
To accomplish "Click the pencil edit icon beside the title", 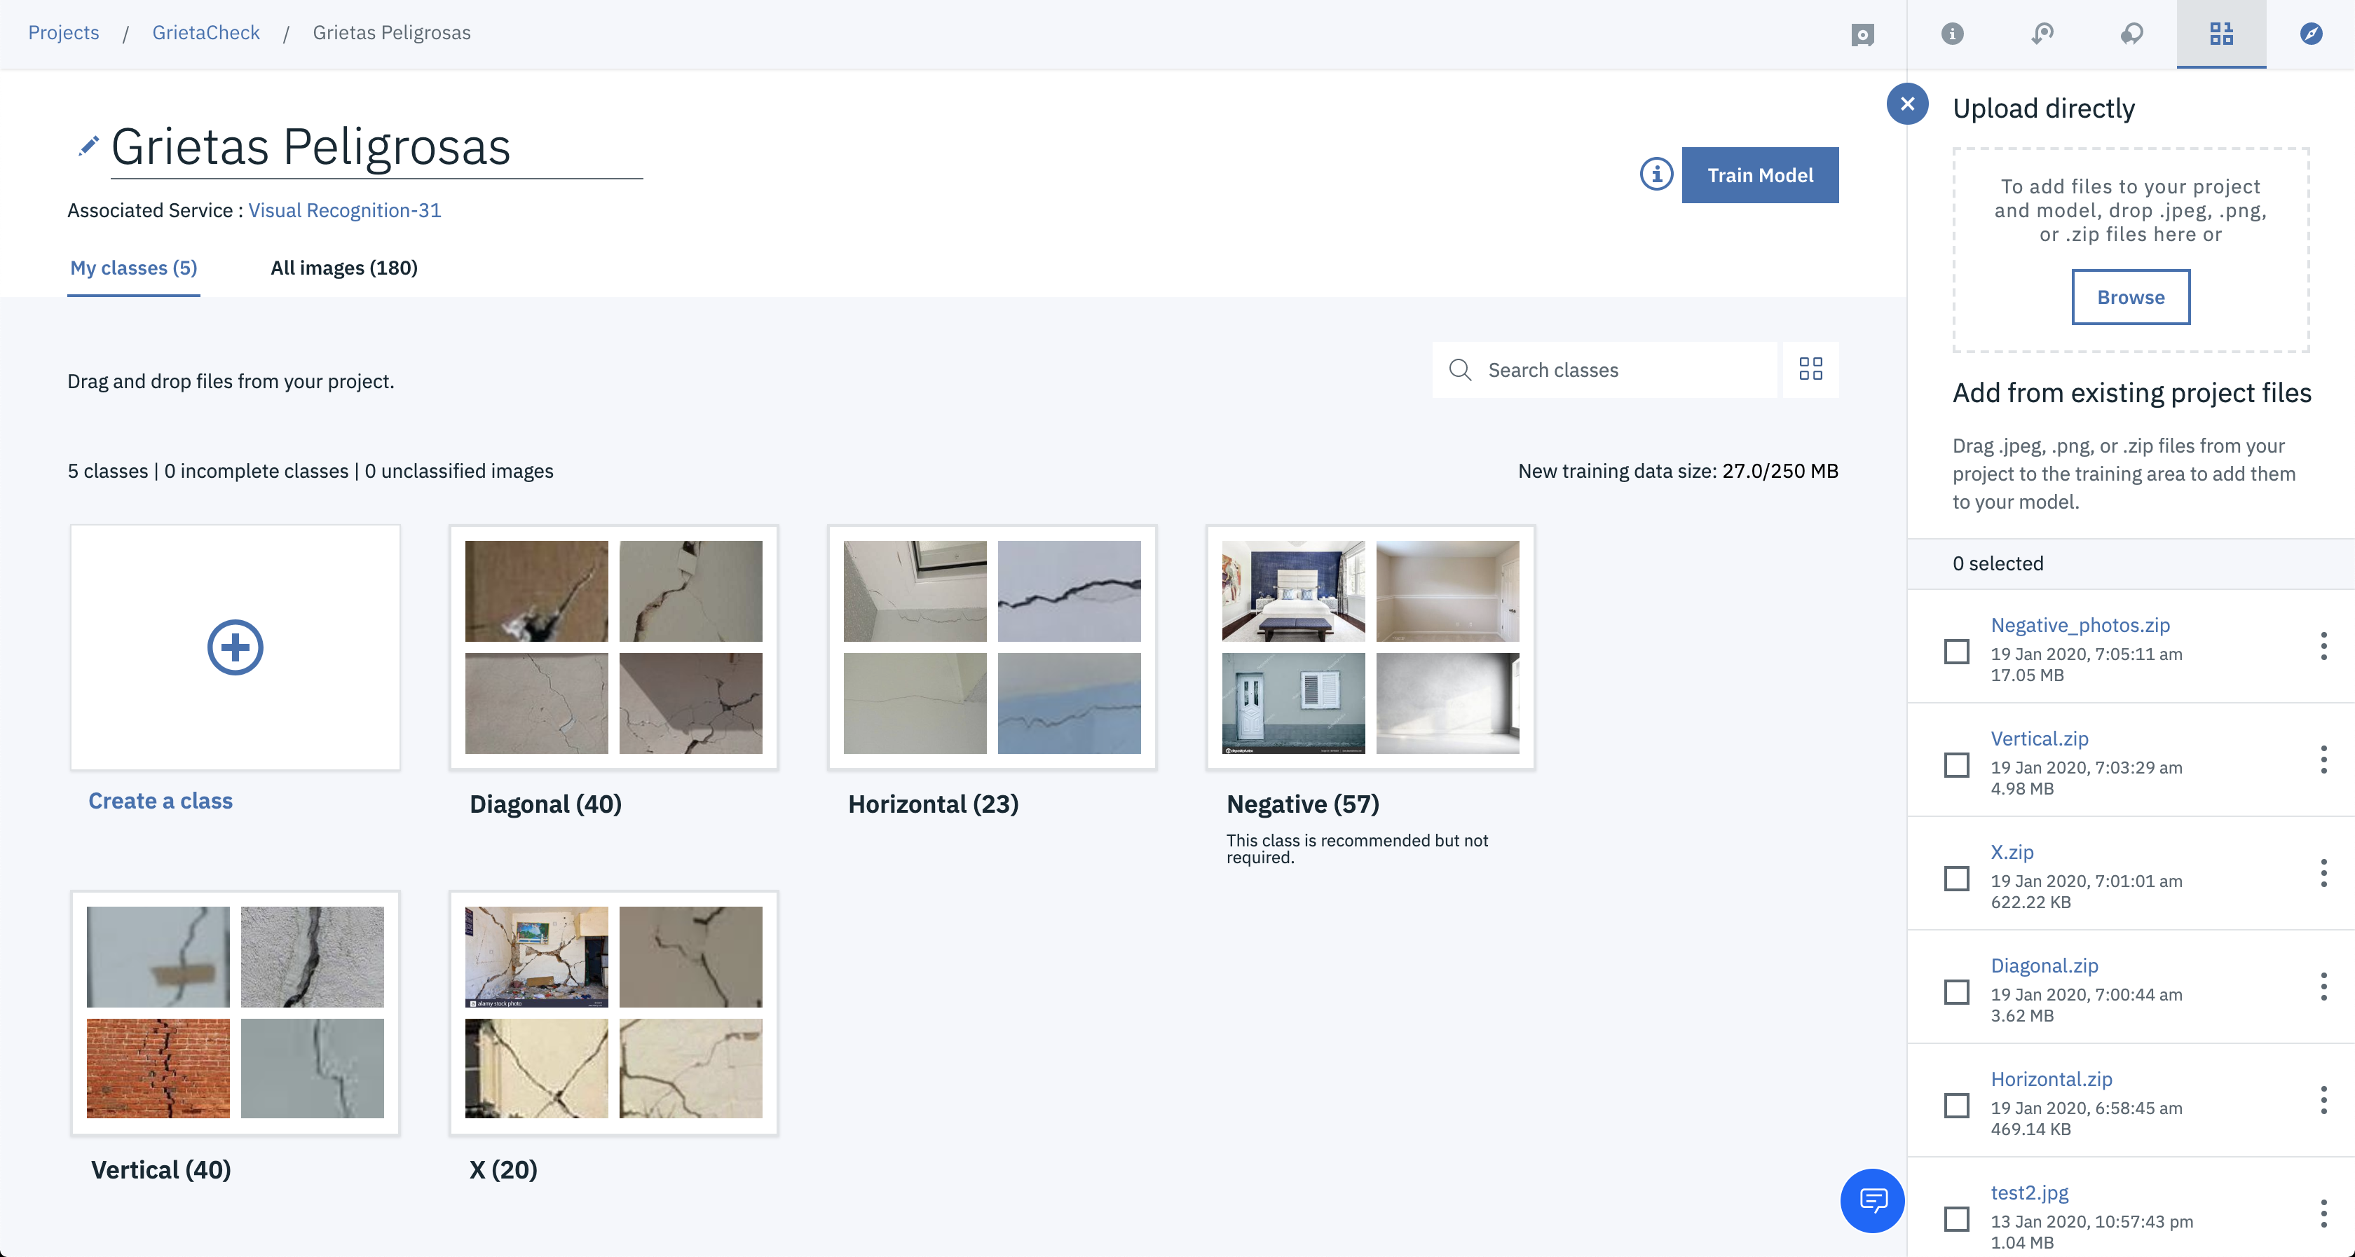I will coord(88,146).
